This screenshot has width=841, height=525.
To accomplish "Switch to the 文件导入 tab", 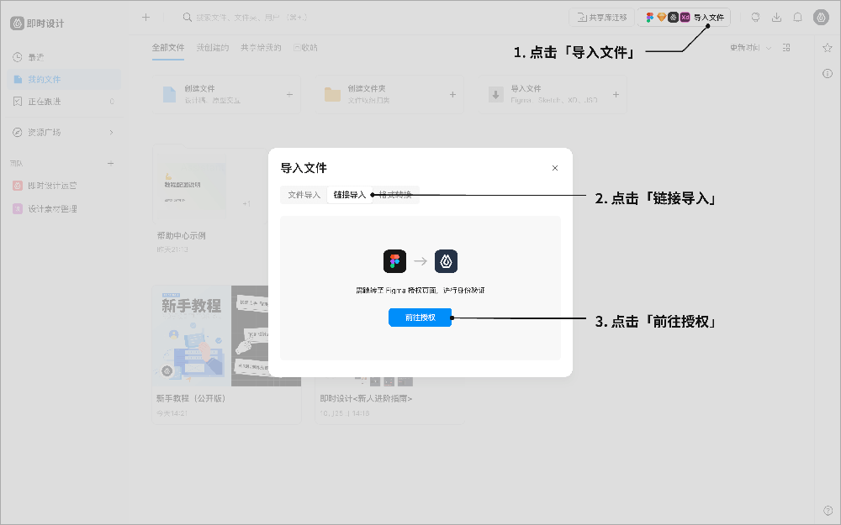I will pos(303,194).
